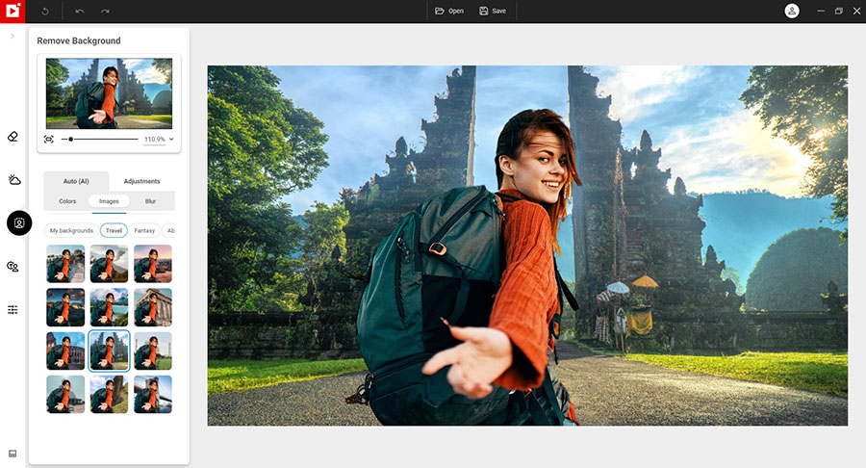Click the Open button in the top bar
The height and width of the screenshot is (468, 866).
tap(448, 11)
